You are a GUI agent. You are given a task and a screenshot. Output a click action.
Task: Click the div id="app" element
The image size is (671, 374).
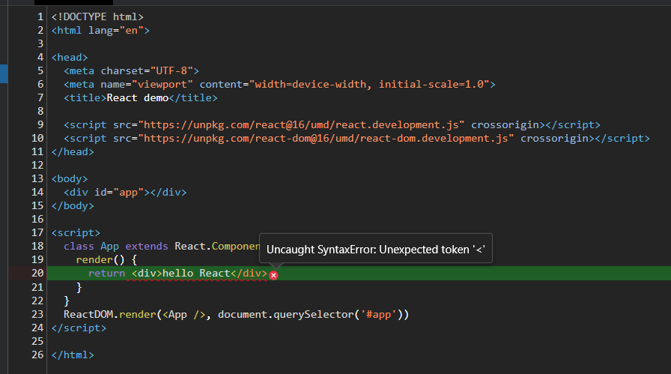pos(125,193)
